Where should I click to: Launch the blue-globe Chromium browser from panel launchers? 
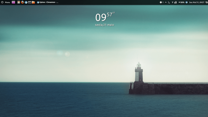26,2
